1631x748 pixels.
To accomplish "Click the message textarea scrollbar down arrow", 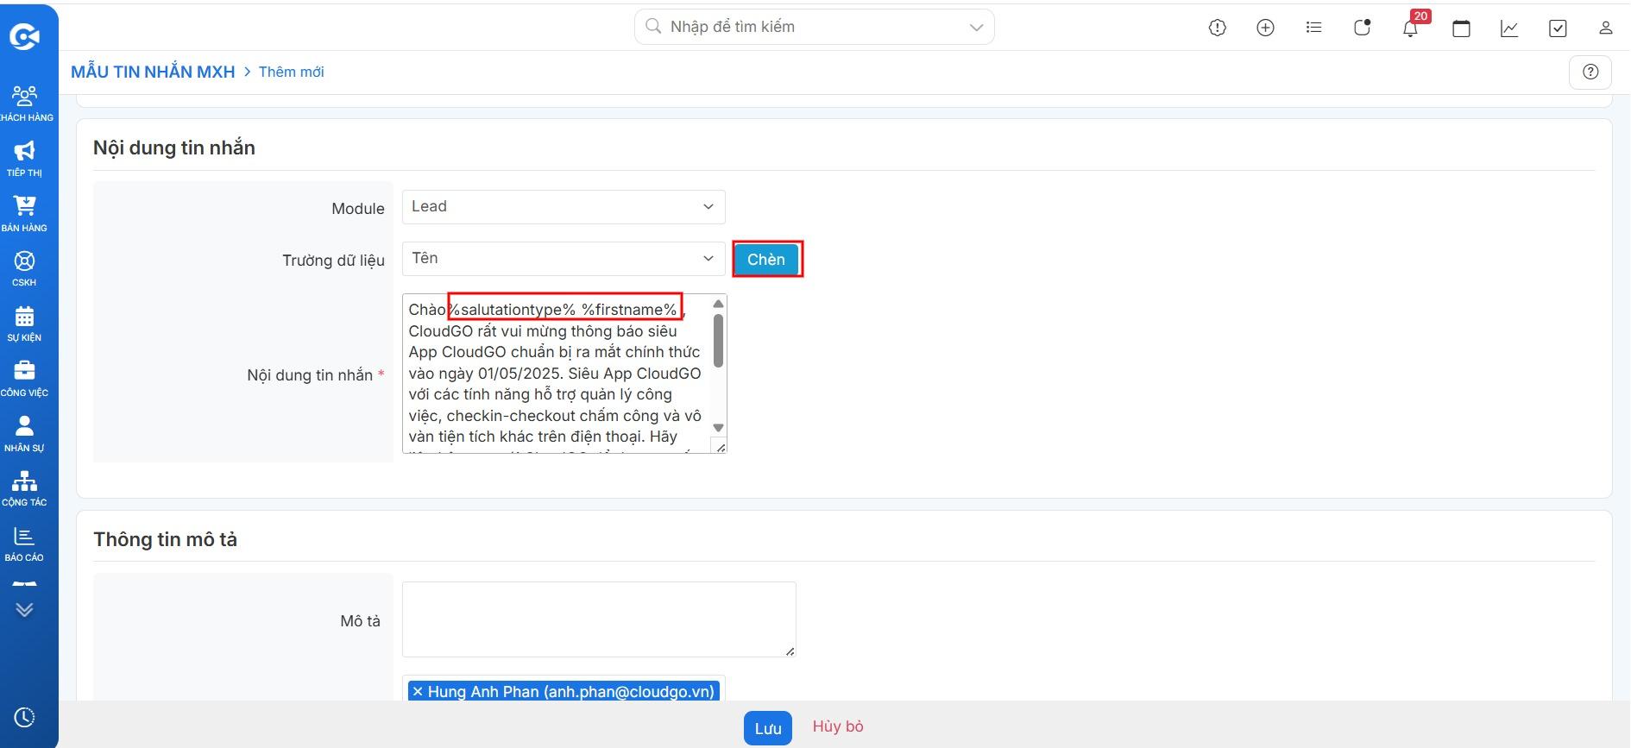I will tap(718, 428).
